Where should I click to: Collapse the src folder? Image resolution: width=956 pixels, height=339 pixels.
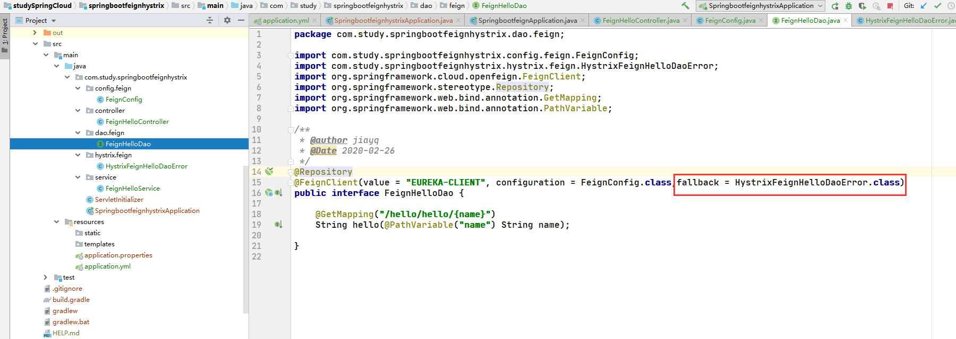pyautogui.click(x=35, y=44)
